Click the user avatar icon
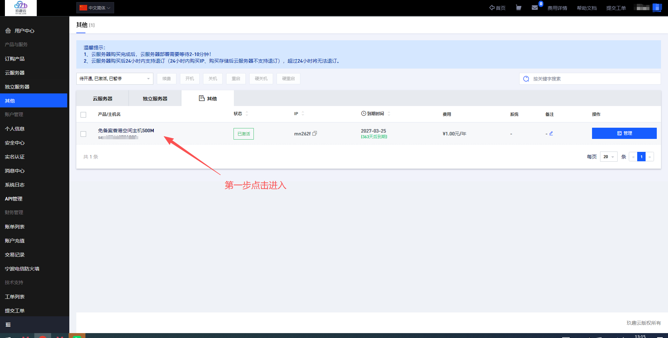 657,8
